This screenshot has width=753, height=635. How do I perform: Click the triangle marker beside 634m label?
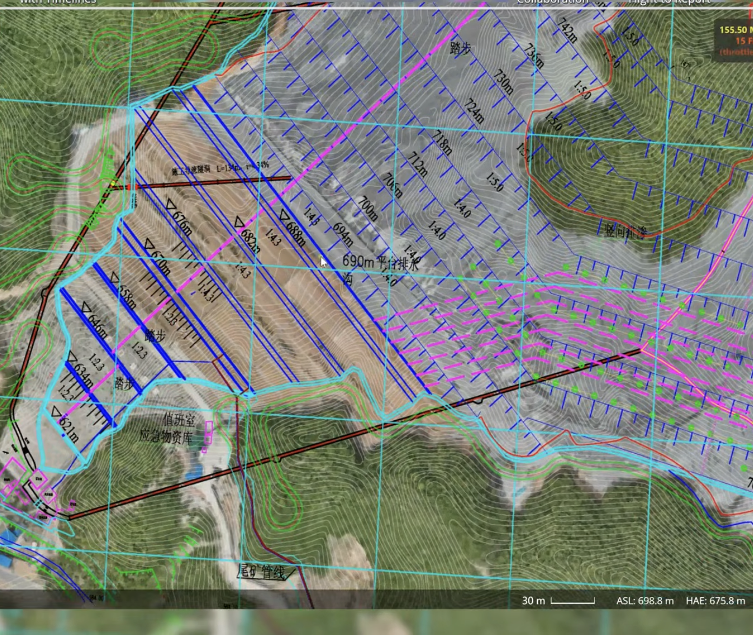(72, 357)
